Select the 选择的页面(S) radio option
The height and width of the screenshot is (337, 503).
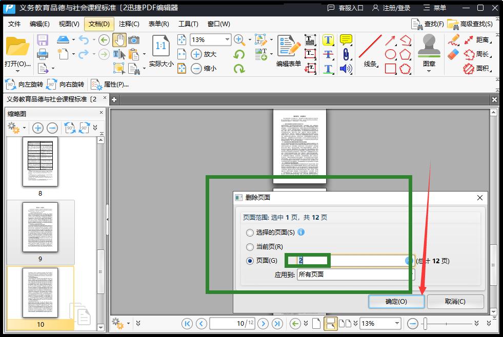point(250,233)
